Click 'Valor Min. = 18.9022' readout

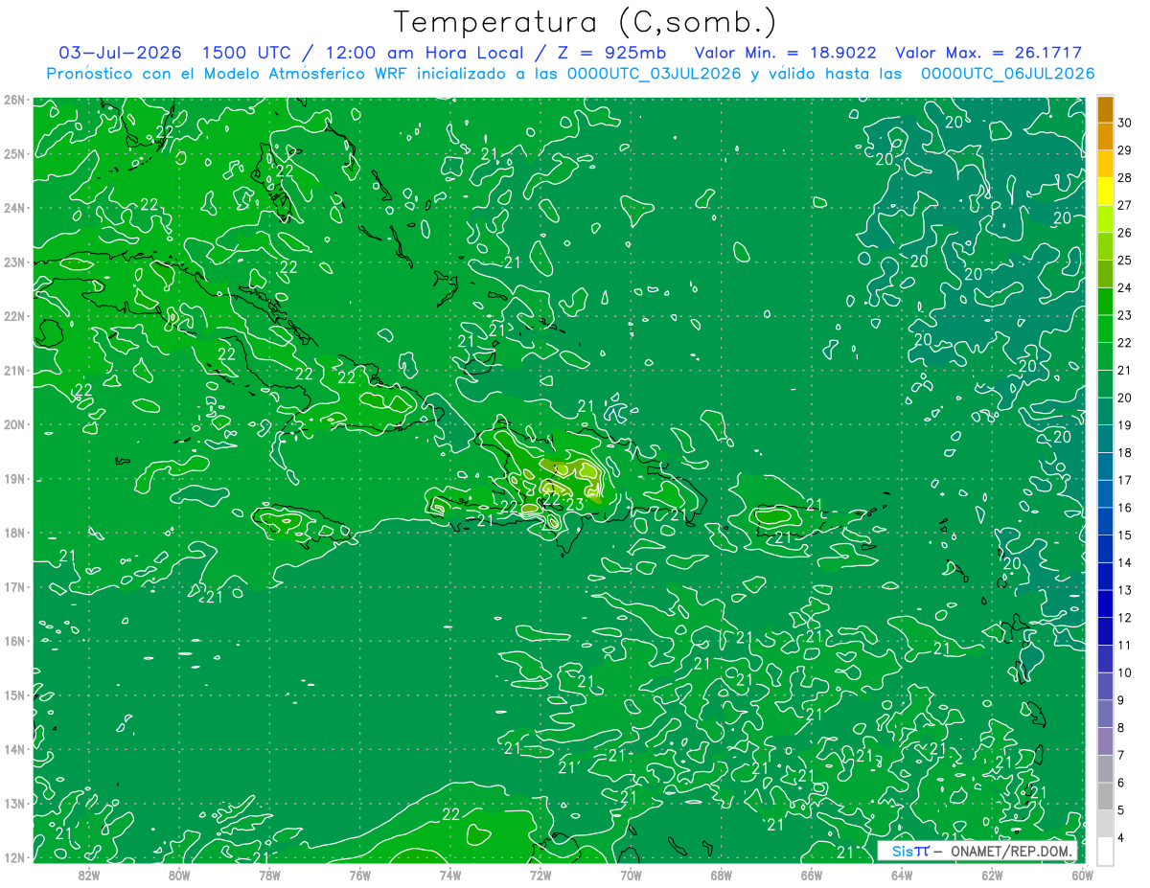(x=785, y=53)
